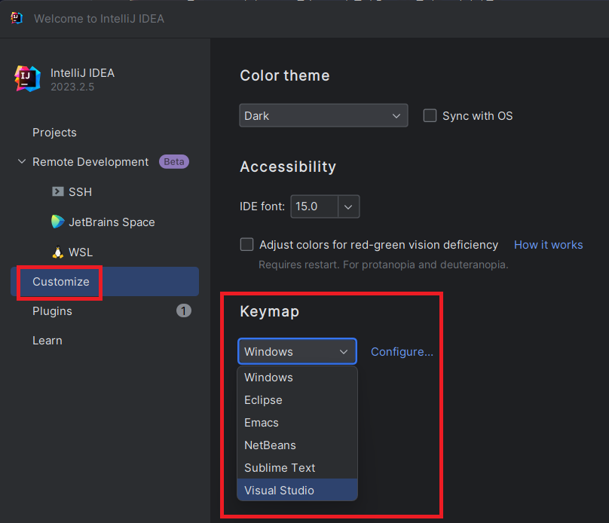The image size is (609, 523).
Task: Click the Beta badge next to Remote Development
Action: 174,161
